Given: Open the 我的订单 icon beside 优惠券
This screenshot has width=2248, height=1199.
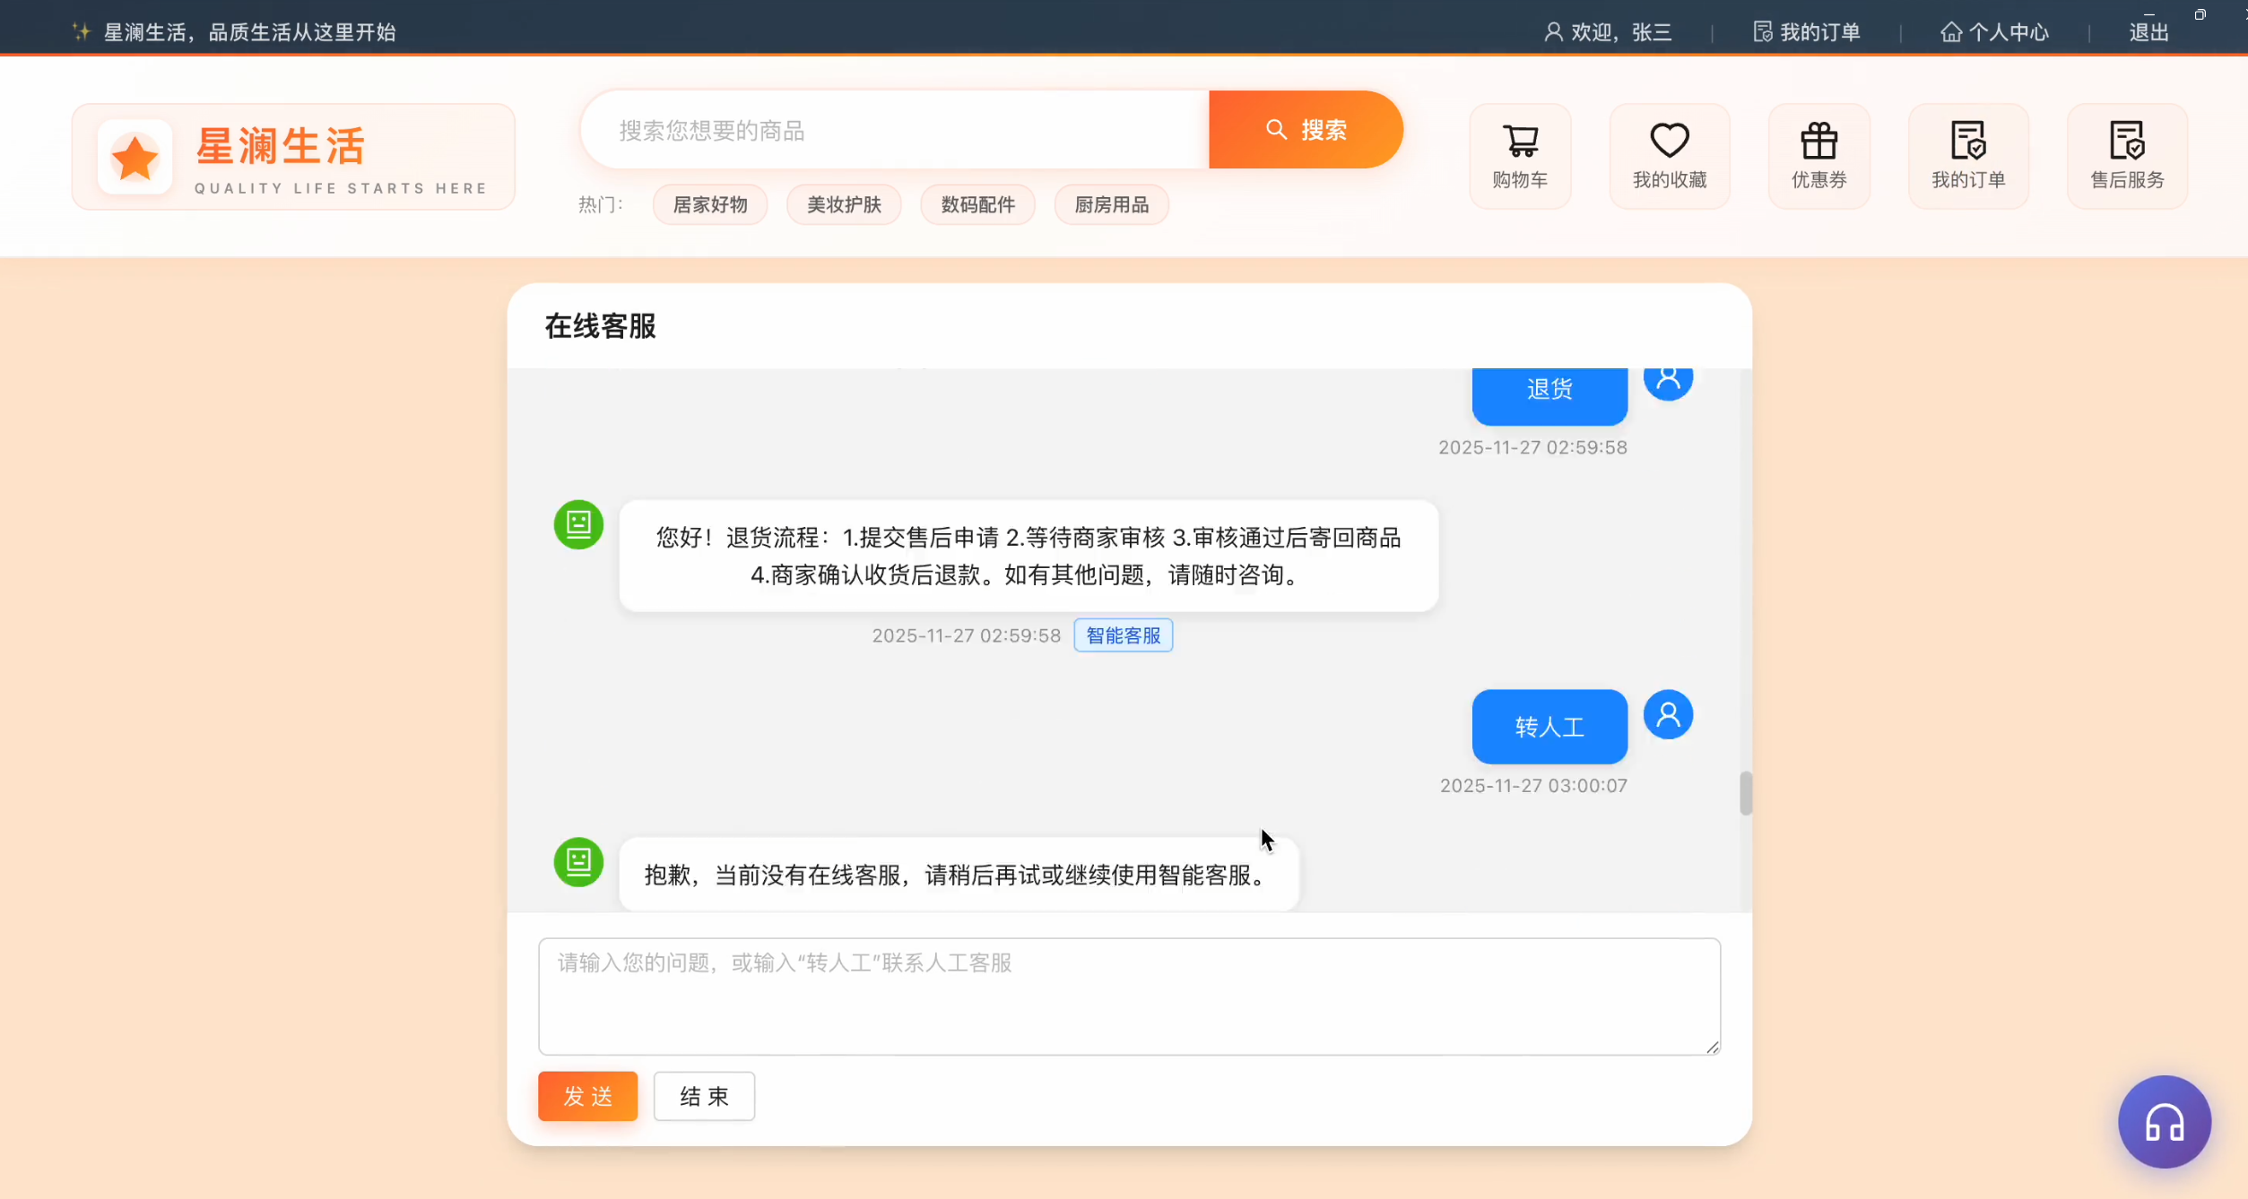Looking at the screenshot, I should click(1968, 156).
